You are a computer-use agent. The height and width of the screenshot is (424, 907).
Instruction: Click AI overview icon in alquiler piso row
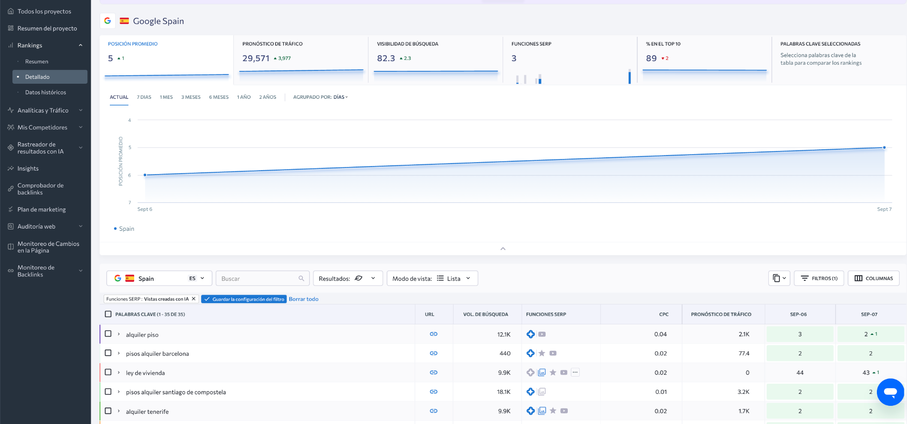click(x=531, y=334)
